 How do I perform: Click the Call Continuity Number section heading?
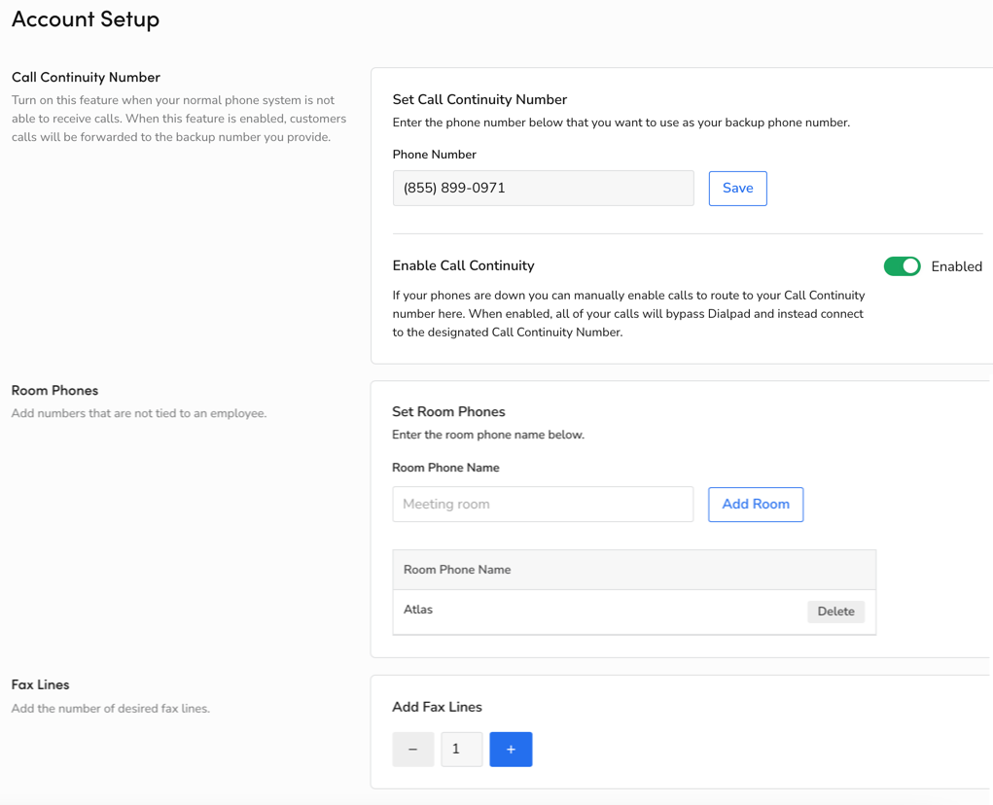point(86,78)
